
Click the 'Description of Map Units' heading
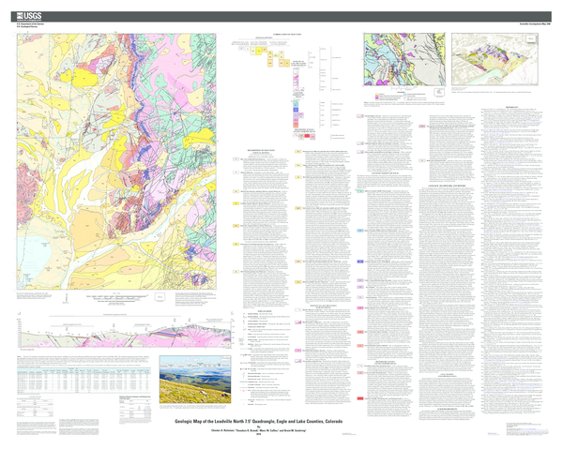click(x=261, y=150)
